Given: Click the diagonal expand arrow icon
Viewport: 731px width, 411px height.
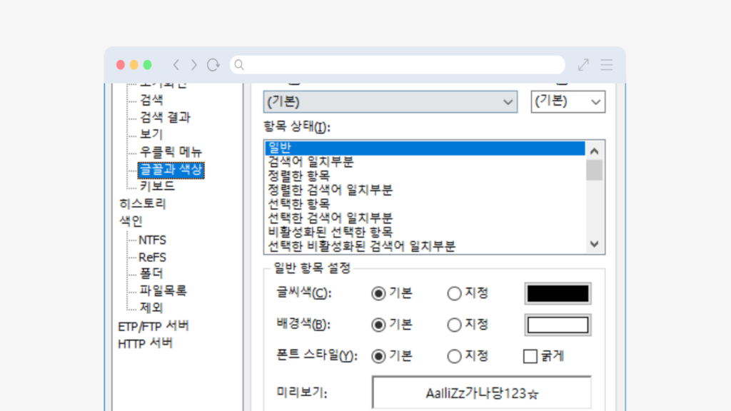Looking at the screenshot, I should 582,64.
